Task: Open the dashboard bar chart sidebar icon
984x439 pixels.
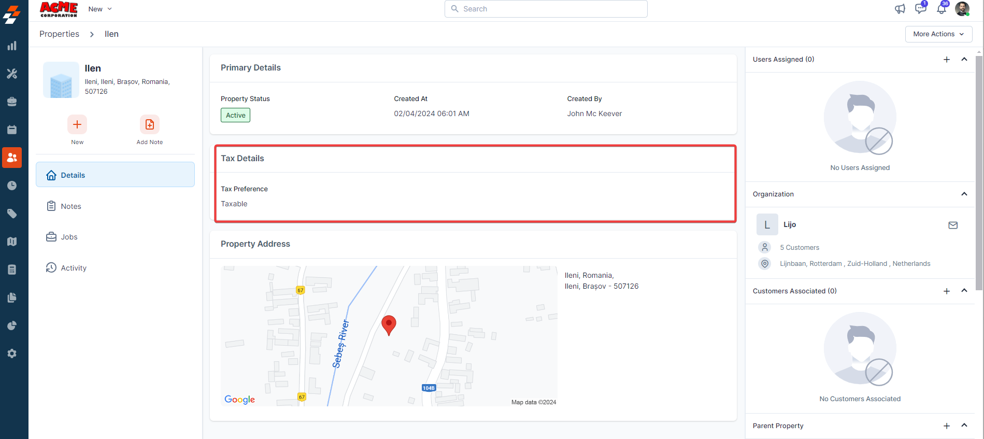Action: pyautogui.click(x=12, y=46)
